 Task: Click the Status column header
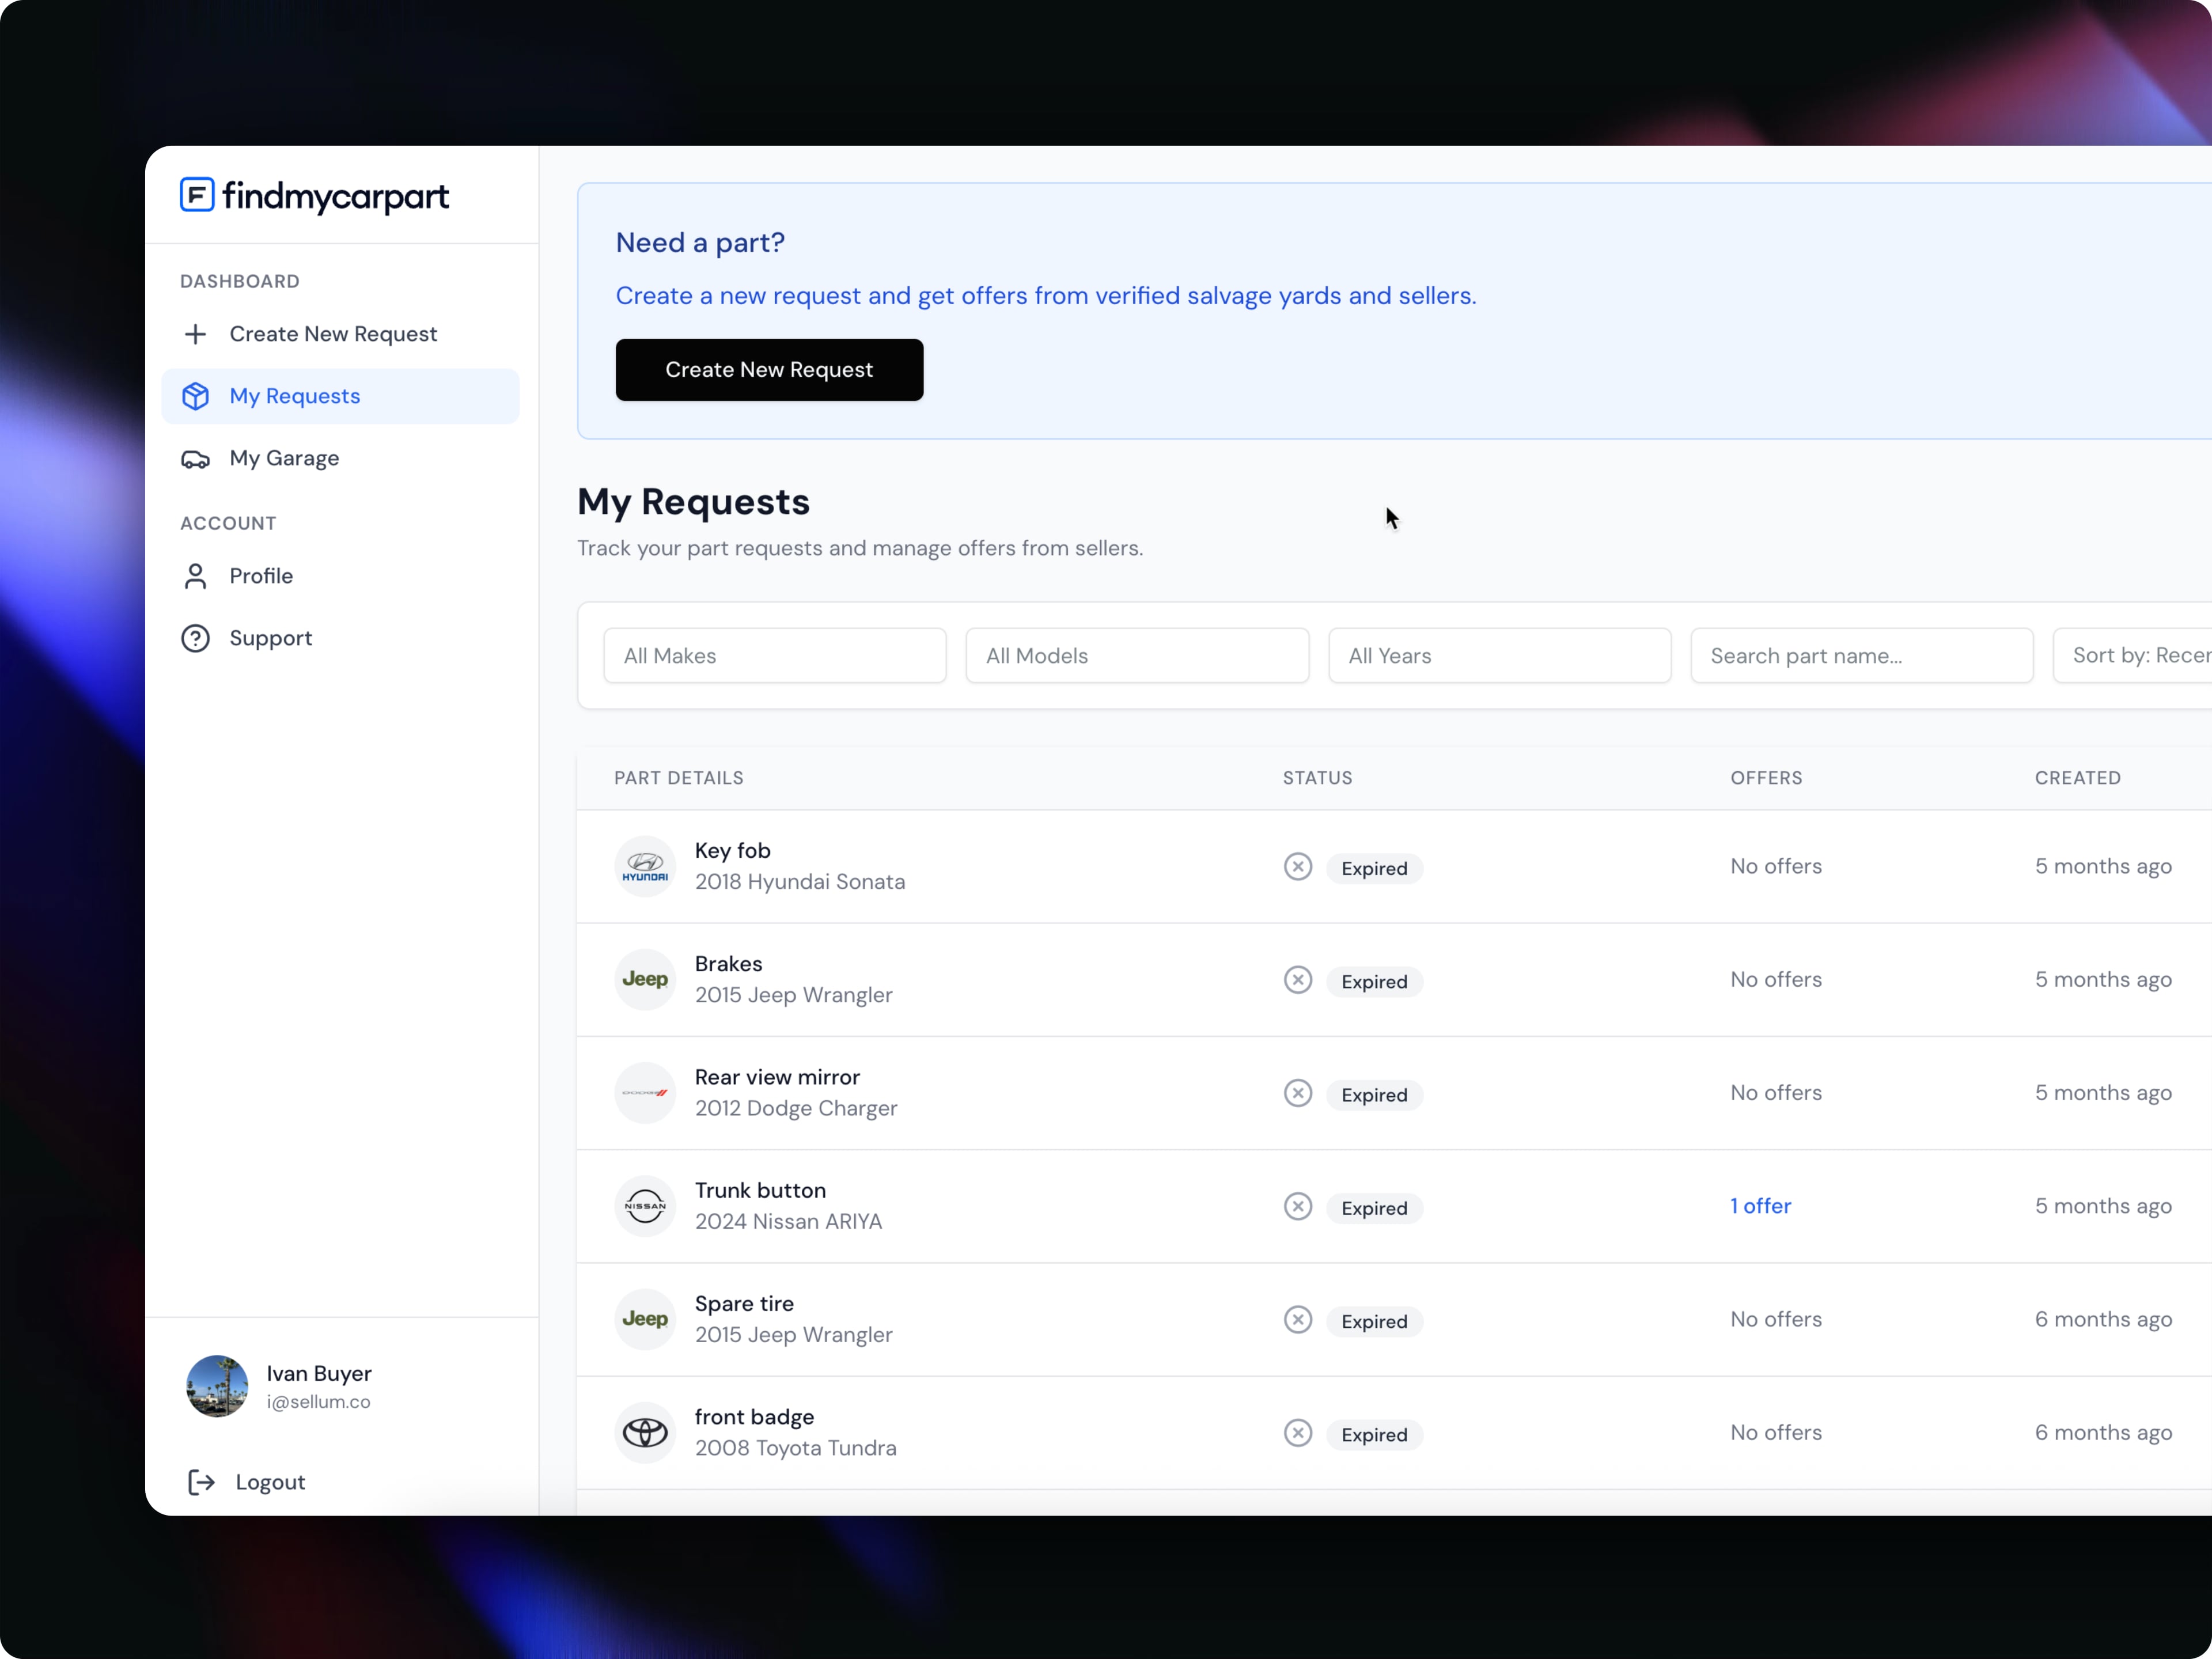tap(1317, 778)
